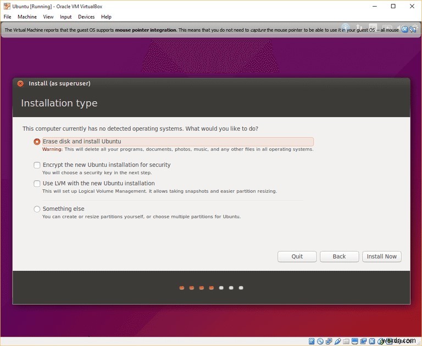Click the overlapping screens status bar icon
This screenshot has width=422, height=346.
(x=363, y=342)
